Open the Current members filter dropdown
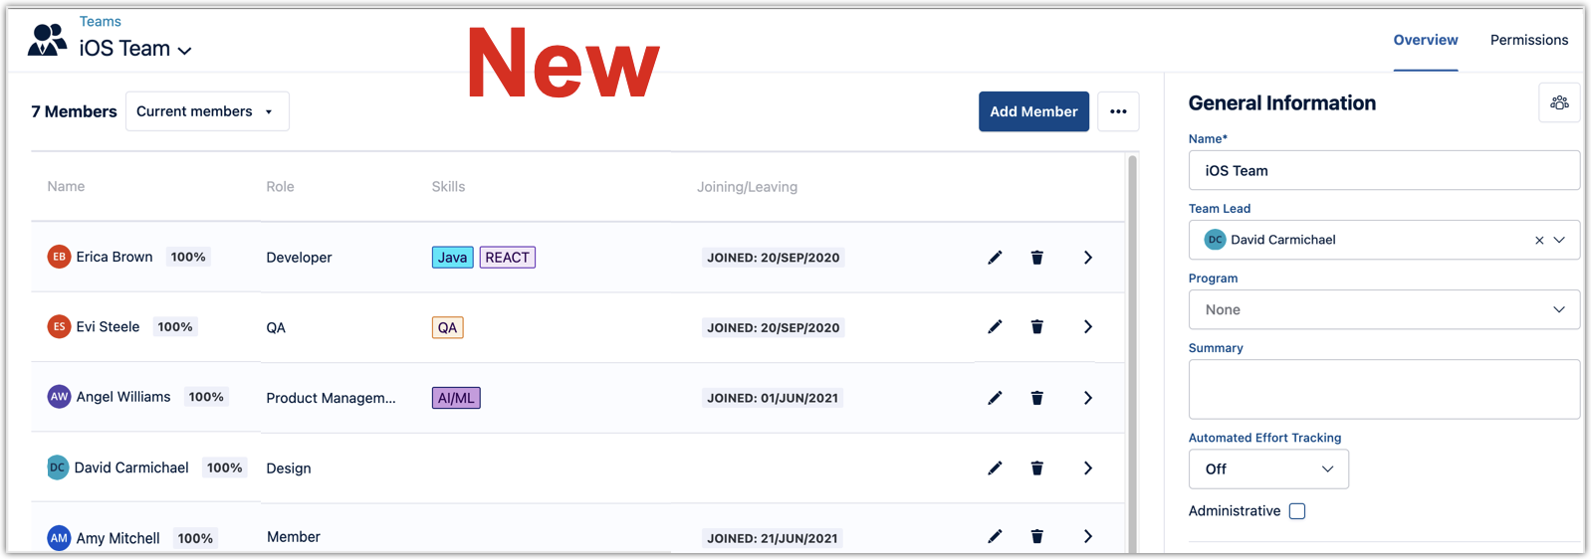This screenshot has height=559, width=1591. coord(207,111)
